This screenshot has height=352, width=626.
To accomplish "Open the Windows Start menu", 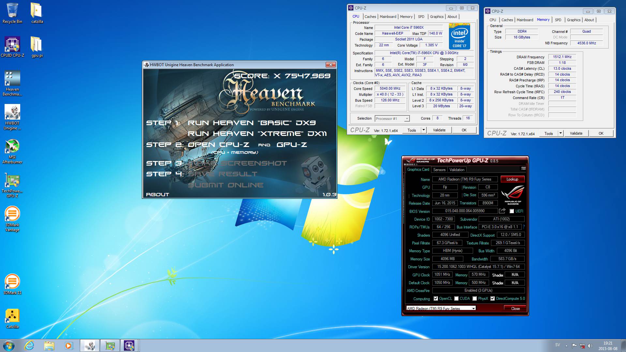I will (9, 345).
